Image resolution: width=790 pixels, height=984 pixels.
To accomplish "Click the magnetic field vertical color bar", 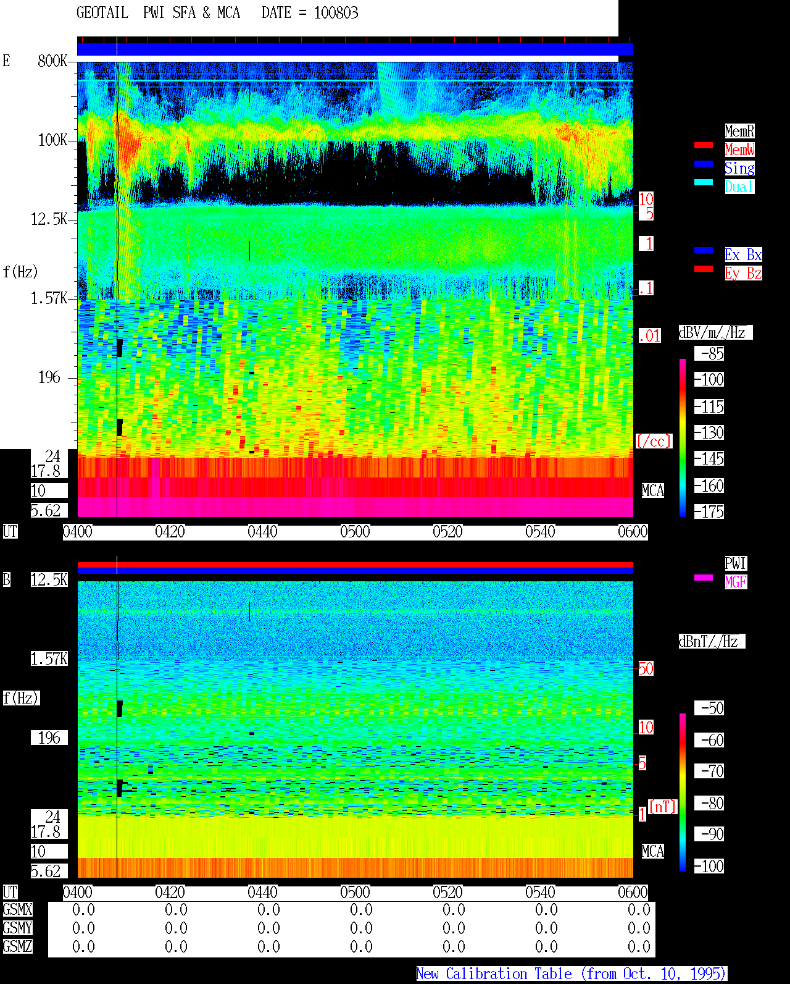I will tap(683, 793).
